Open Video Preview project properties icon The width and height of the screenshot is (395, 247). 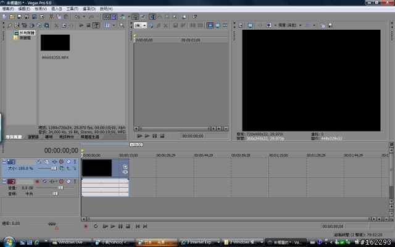241,25
